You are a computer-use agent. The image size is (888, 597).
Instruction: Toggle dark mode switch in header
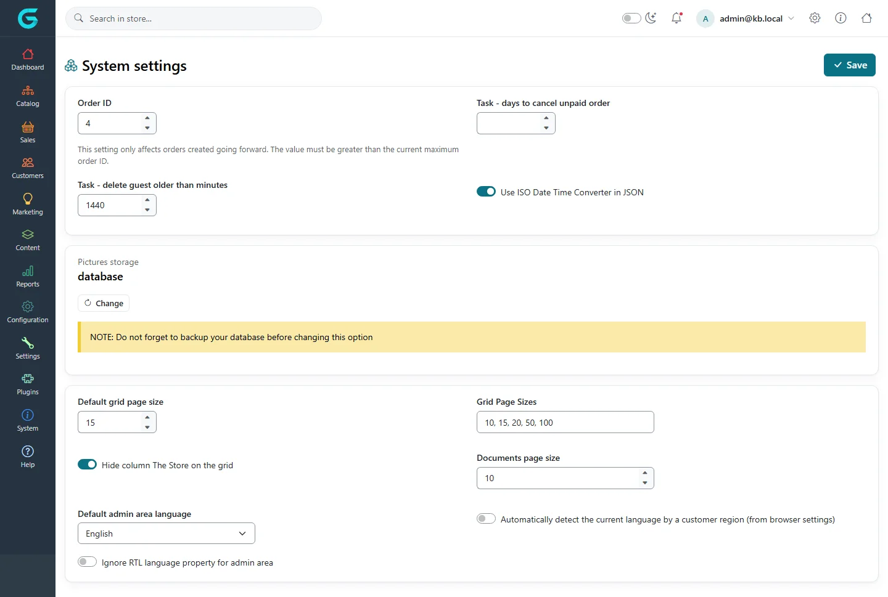(x=631, y=18)
